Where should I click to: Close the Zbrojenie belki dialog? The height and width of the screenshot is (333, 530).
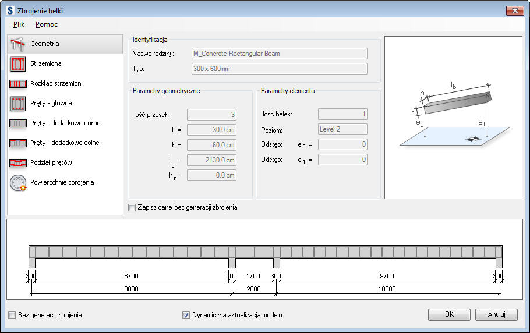click(x=515, y=10)
